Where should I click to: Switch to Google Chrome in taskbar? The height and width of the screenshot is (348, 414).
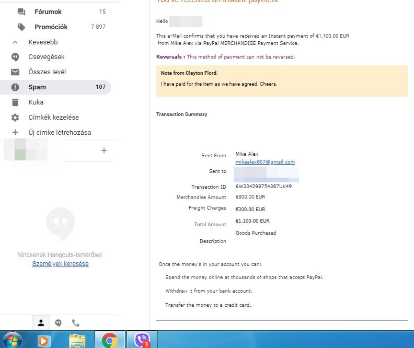click(110, 340)
